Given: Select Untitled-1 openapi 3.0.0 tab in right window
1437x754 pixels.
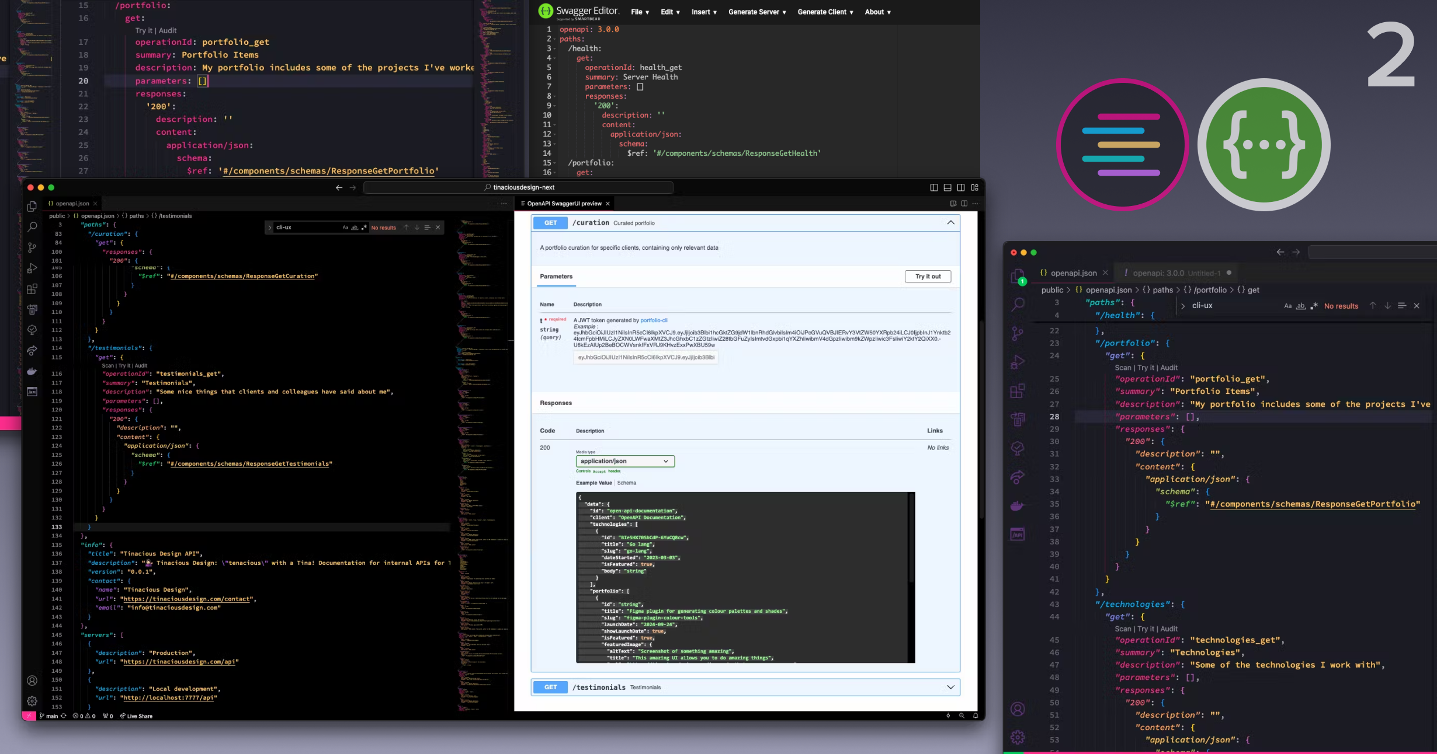Looking at the screenshot, I should click(1176, 273).
